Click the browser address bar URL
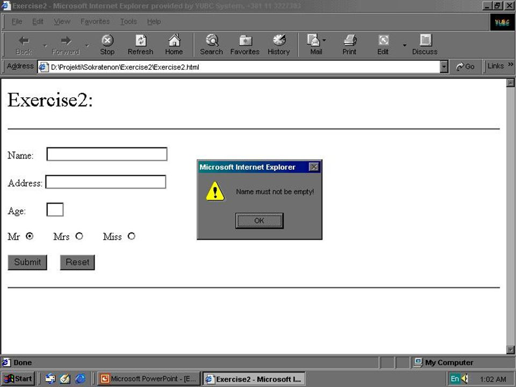 pyautogui.click(x=125, y=67)
